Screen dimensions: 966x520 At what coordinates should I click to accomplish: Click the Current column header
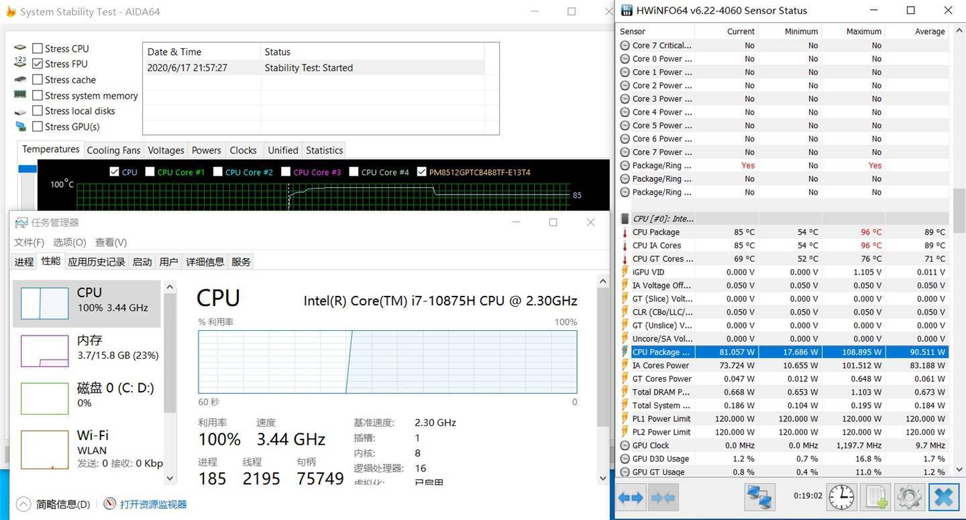(x=726, y=32)
